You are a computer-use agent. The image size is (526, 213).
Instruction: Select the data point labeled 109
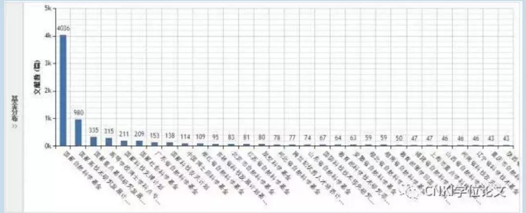pyautogui.click(x=200, y=144)
